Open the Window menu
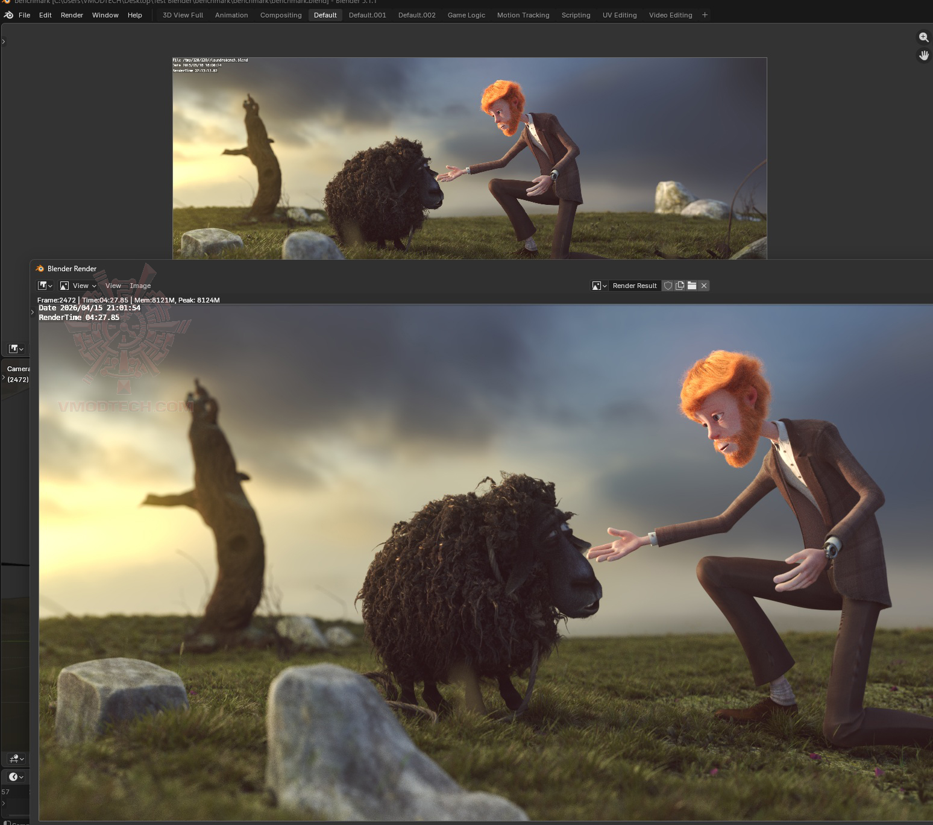933x825 pixels. coord(105,15)
